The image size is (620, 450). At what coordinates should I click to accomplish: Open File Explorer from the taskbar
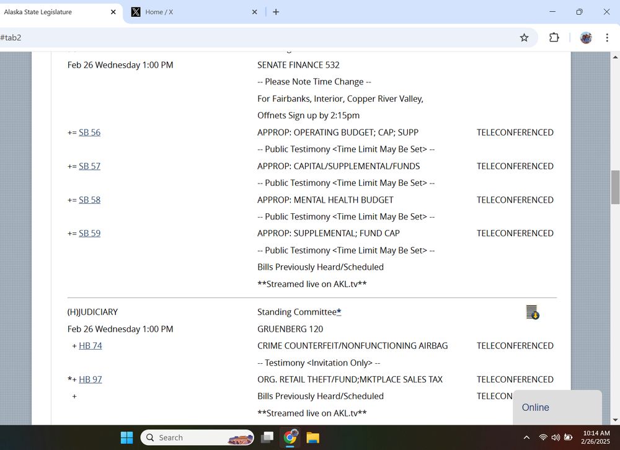(x=312, y=438)
